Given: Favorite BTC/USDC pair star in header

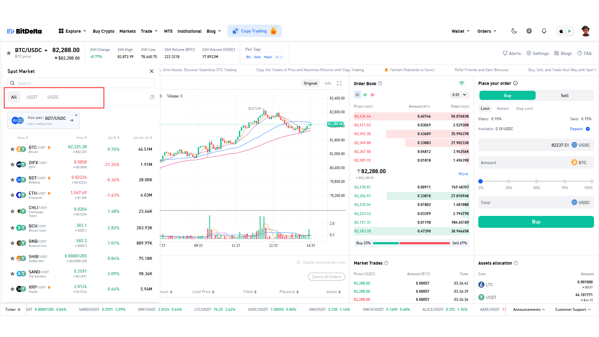Looking at the screenshot, I should pos(9,53).
